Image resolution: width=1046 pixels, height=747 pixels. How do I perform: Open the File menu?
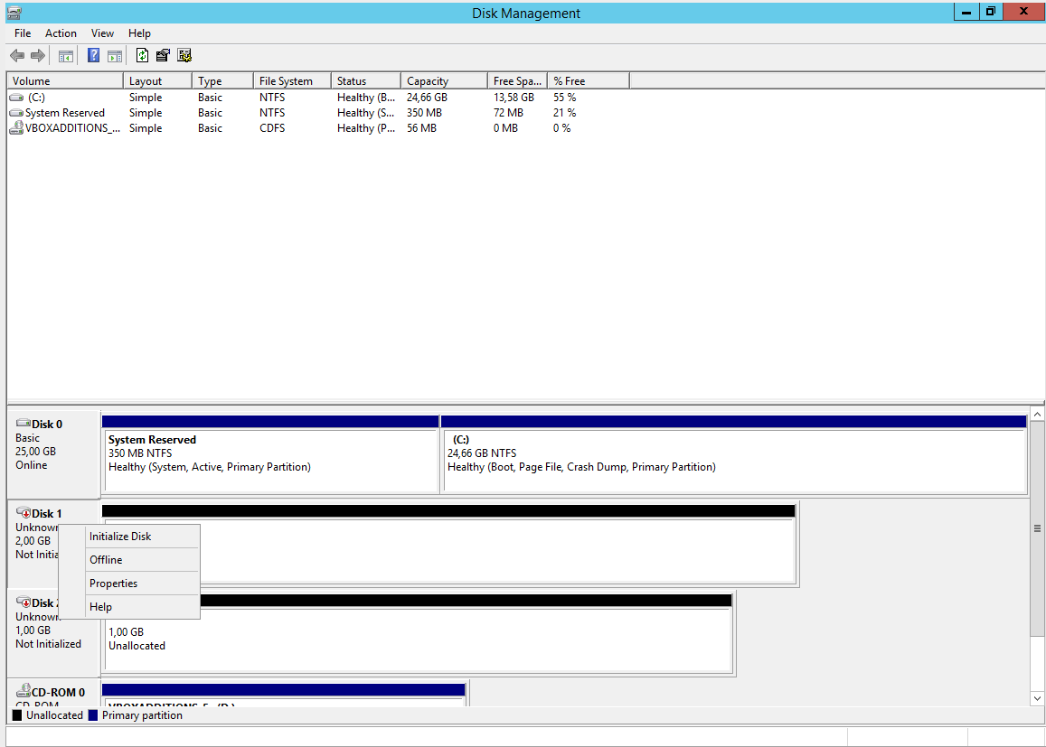click(23, 33)
